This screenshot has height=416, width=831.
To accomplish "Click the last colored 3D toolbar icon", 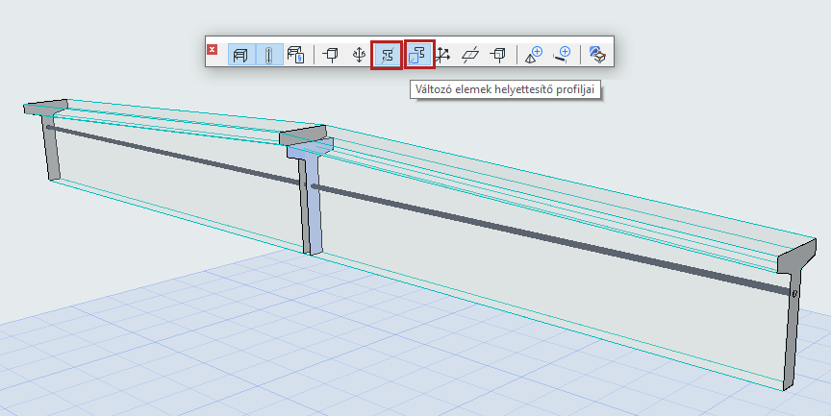I will pos(597,55).
